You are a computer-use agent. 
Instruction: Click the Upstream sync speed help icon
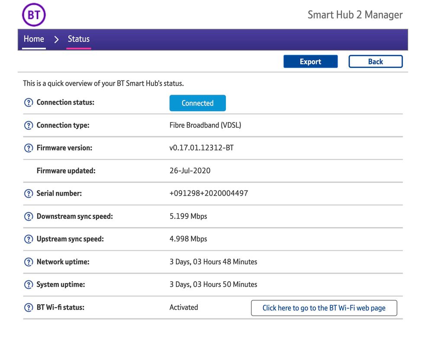click(29, 238)
